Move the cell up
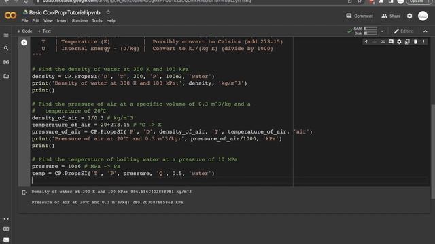This screenshot has width=435, height=244. tap(366, 42)
